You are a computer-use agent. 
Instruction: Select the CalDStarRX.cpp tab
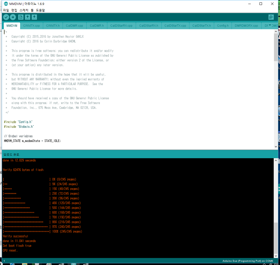click(121, 26)
